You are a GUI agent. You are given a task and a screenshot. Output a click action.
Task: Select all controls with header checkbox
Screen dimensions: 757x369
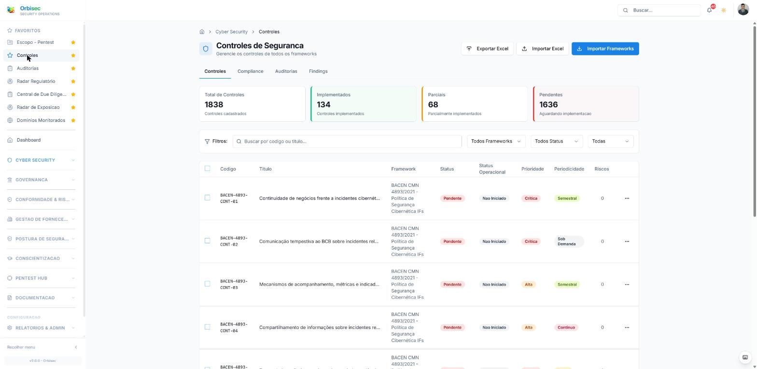pos(208,169)
